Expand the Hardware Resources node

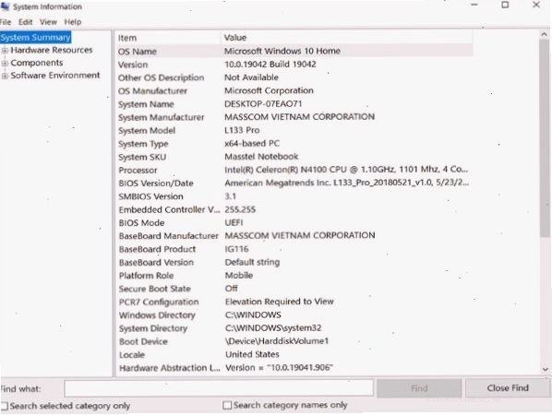5,51
